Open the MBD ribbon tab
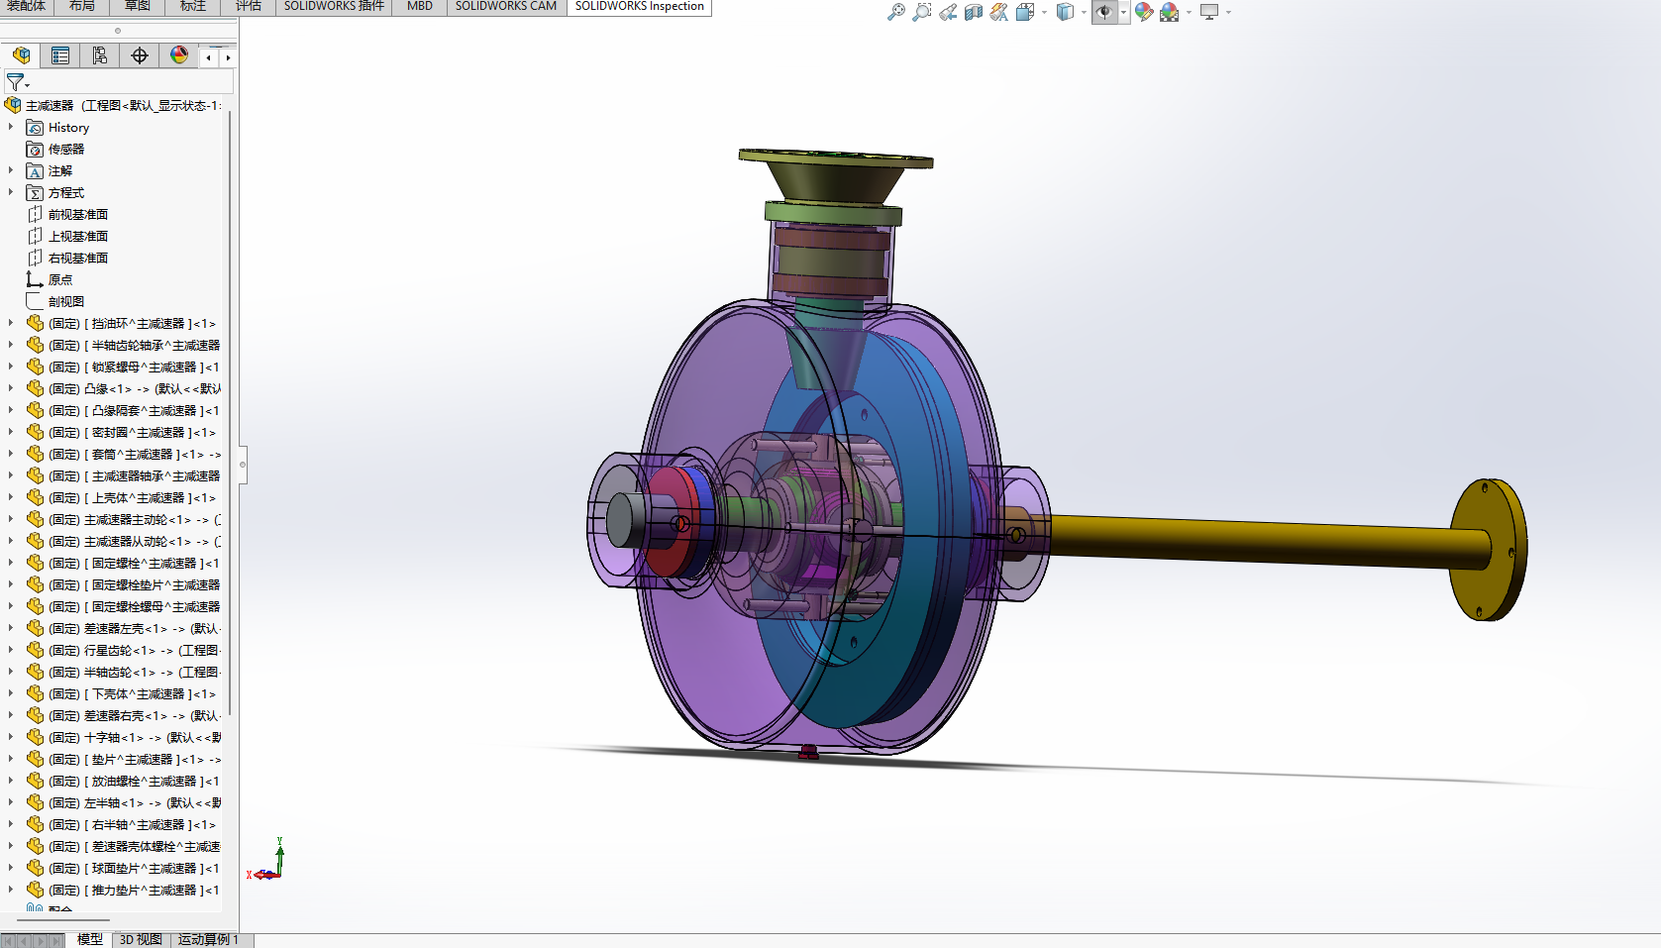The image size is (1661, 948). [x=420, y=7]
